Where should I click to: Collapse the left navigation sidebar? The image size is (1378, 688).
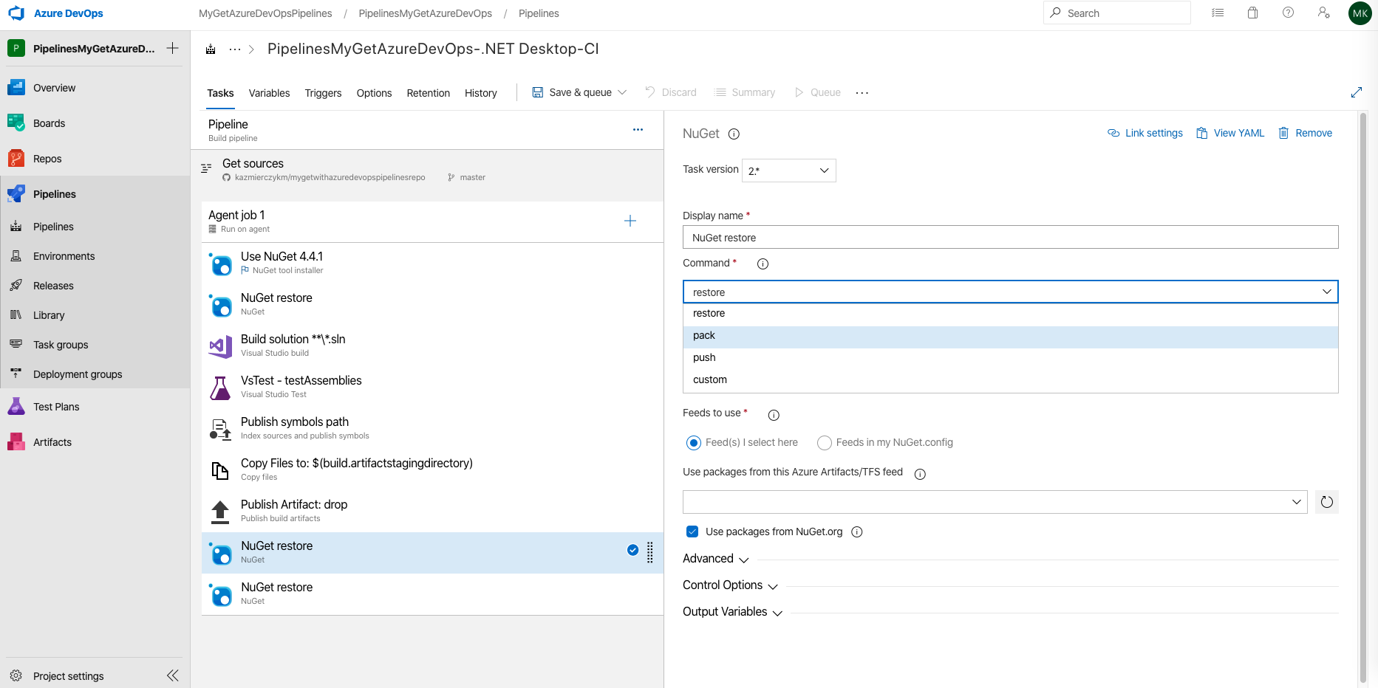tap(173, 675)
